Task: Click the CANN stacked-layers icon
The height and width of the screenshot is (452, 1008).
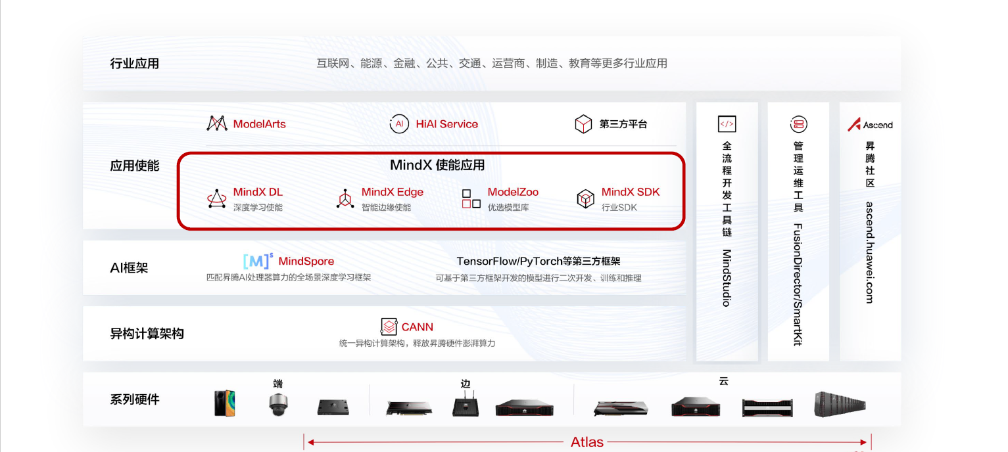Action: 389,327
